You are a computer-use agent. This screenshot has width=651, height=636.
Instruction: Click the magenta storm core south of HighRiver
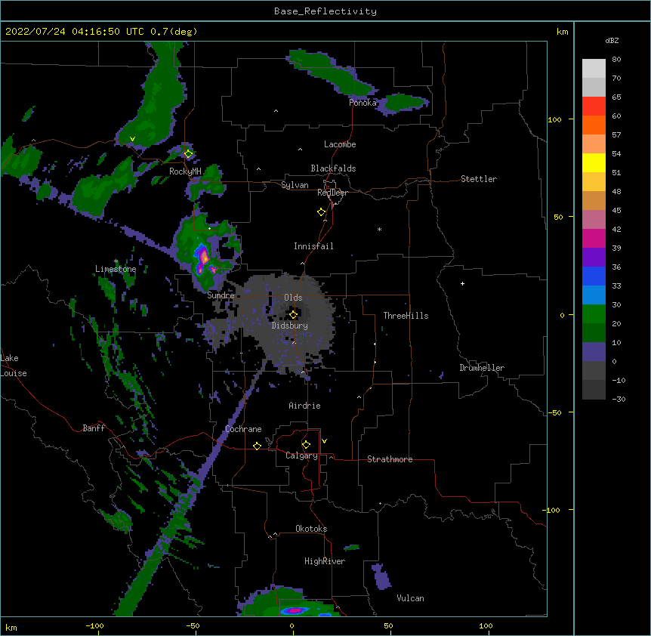(x=295, y=610)
